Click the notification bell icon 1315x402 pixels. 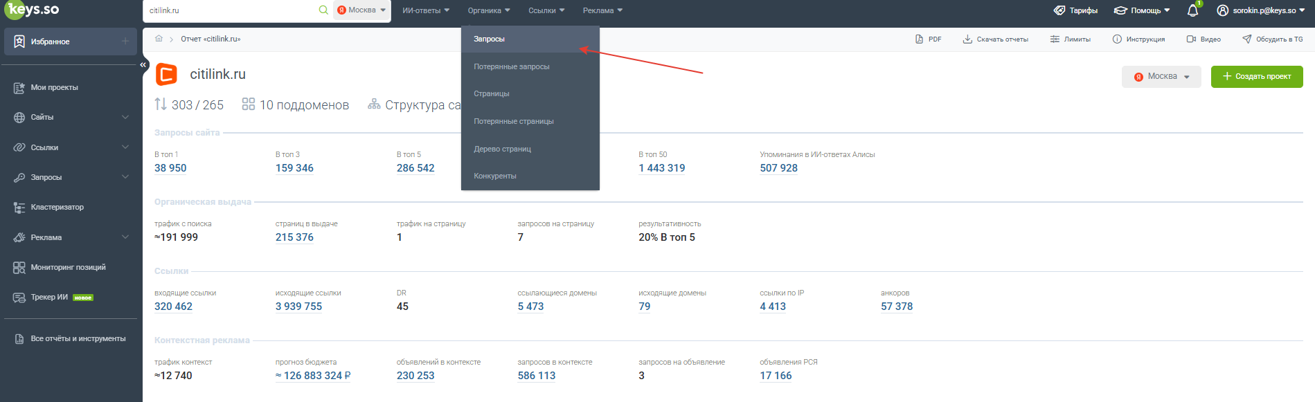point(1192,10)
